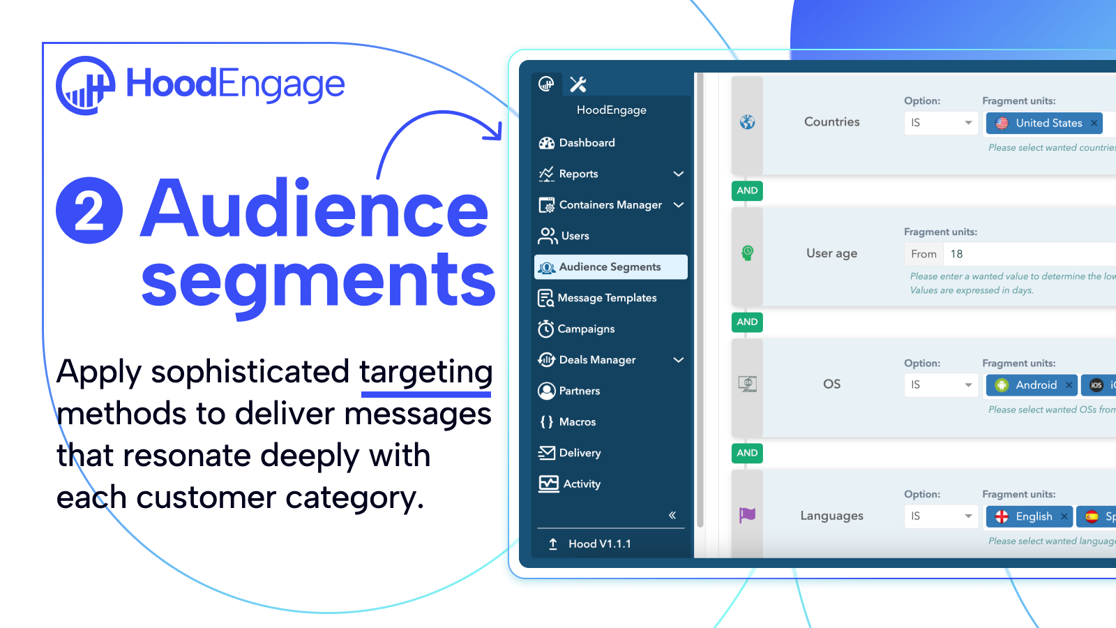
Task: Expand the Containers Manager menu
Action: click(677, 204)
